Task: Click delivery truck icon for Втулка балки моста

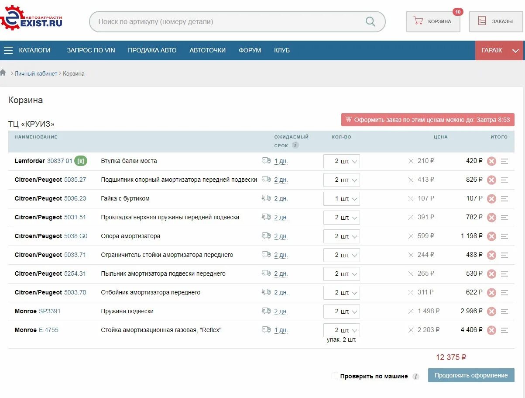Action: click(x=266, y=160)
